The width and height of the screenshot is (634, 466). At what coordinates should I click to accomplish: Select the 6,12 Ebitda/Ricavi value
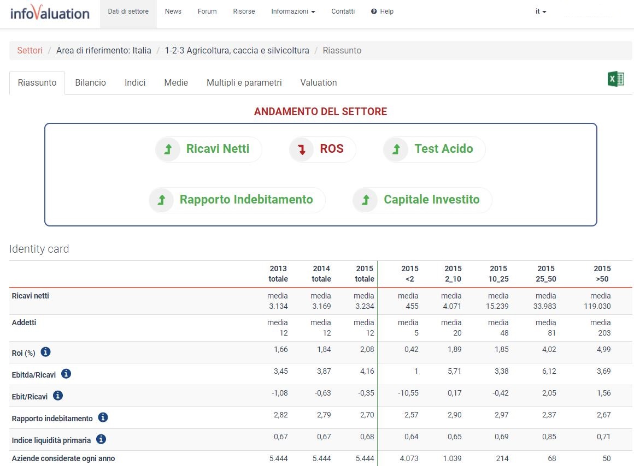pyautogui.click(x=549, y=371)
